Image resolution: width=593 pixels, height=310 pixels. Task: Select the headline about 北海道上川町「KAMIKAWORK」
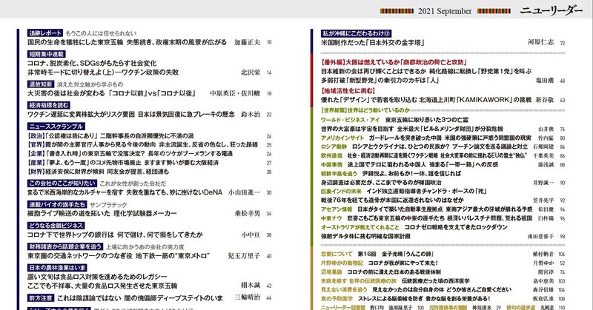(x=427, y=100)
